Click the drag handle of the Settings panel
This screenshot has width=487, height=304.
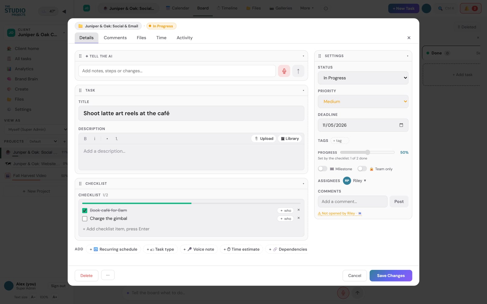(320, 56)
